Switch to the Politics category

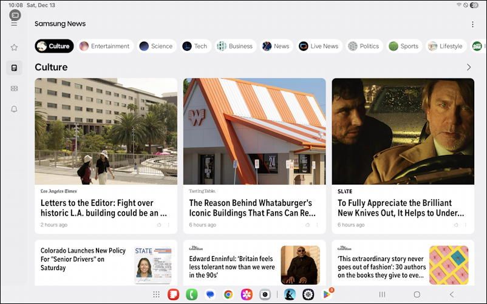364,46
